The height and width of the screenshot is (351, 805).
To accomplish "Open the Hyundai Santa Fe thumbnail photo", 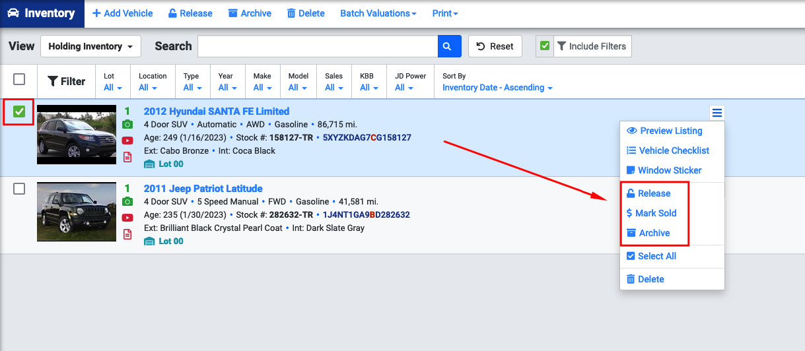I will click(77, 135).
